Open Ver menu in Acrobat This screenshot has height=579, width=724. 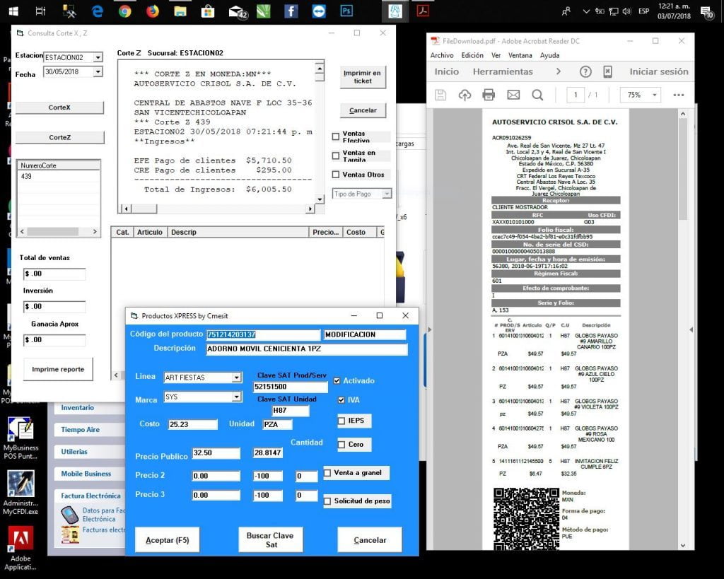pos(496,55)
